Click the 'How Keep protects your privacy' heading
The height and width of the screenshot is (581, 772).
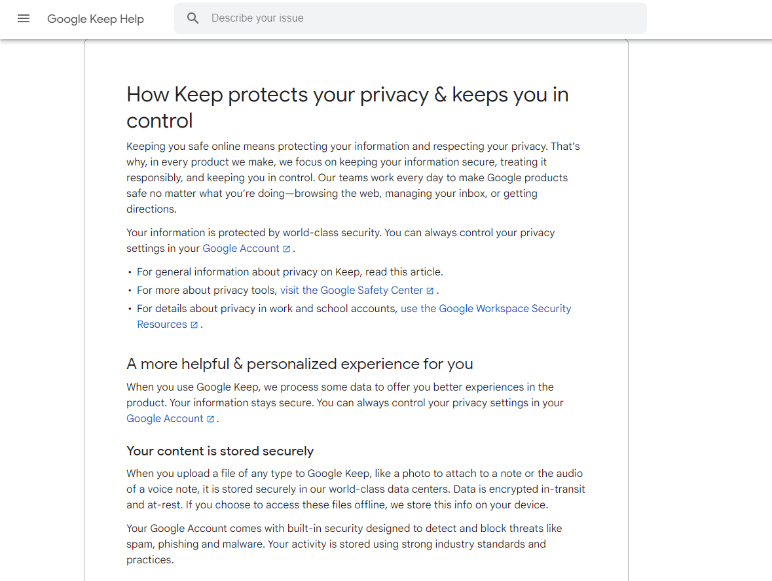tap(348, 107)
